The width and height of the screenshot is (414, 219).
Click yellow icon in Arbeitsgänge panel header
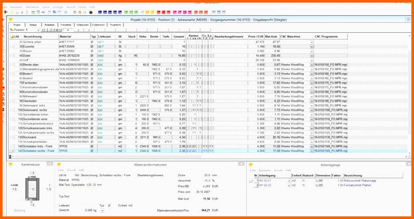[250, 164]
